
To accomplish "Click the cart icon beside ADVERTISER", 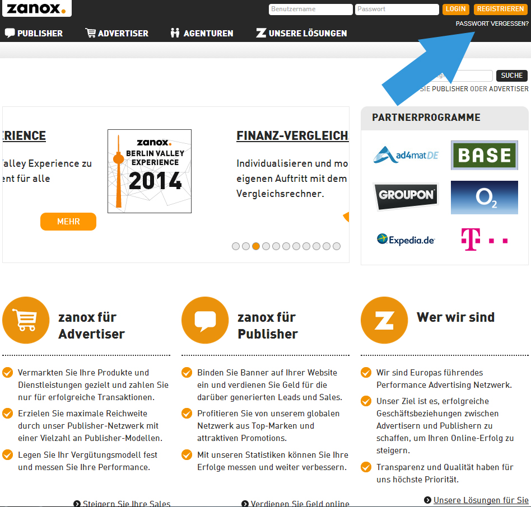I will [90, 33].
